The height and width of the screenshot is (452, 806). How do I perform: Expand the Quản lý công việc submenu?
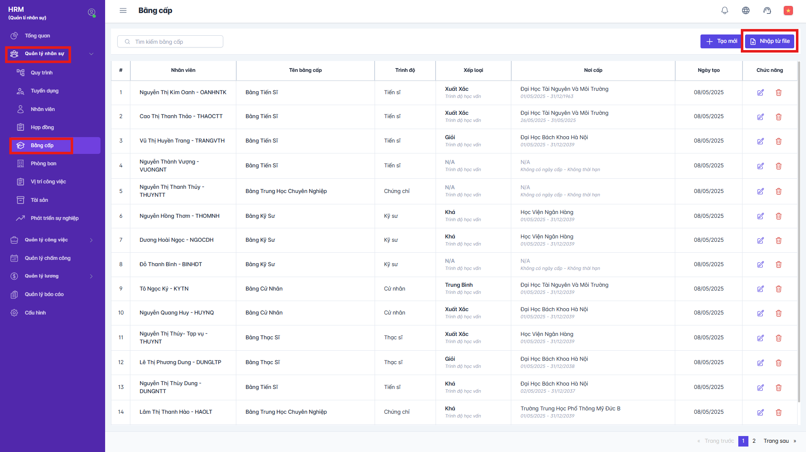pos(91,240)
